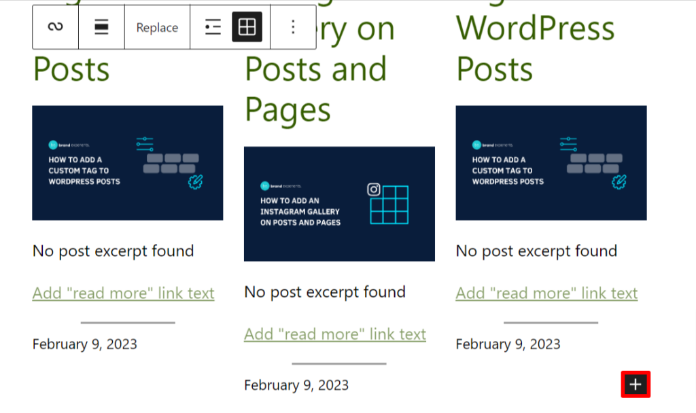Add read more link text on leftmost post

point(123,293)
